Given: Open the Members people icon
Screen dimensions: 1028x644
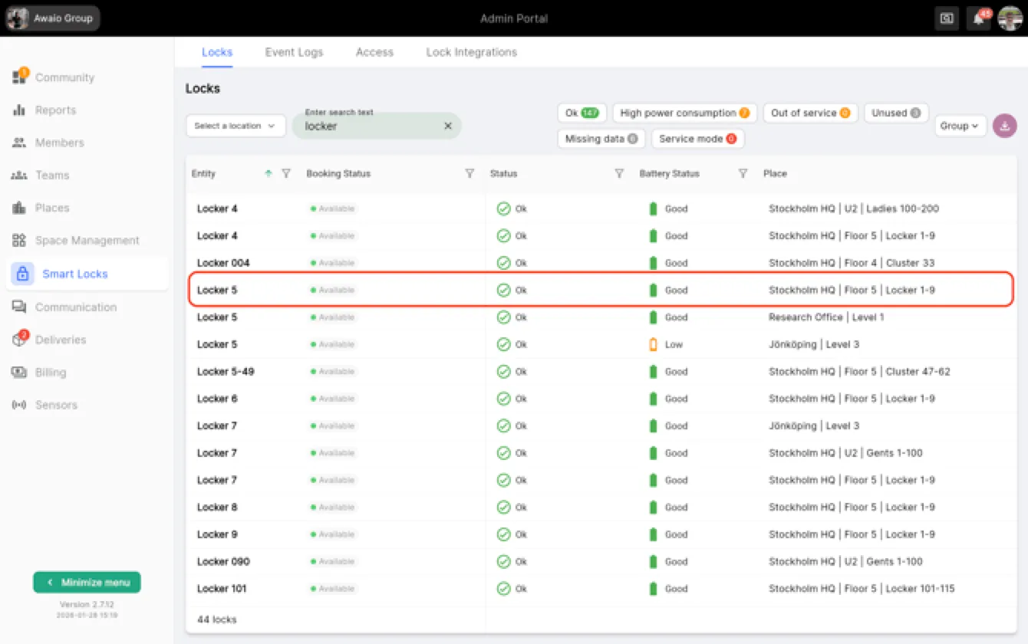Looking at the screenshot, I should 20,143.
